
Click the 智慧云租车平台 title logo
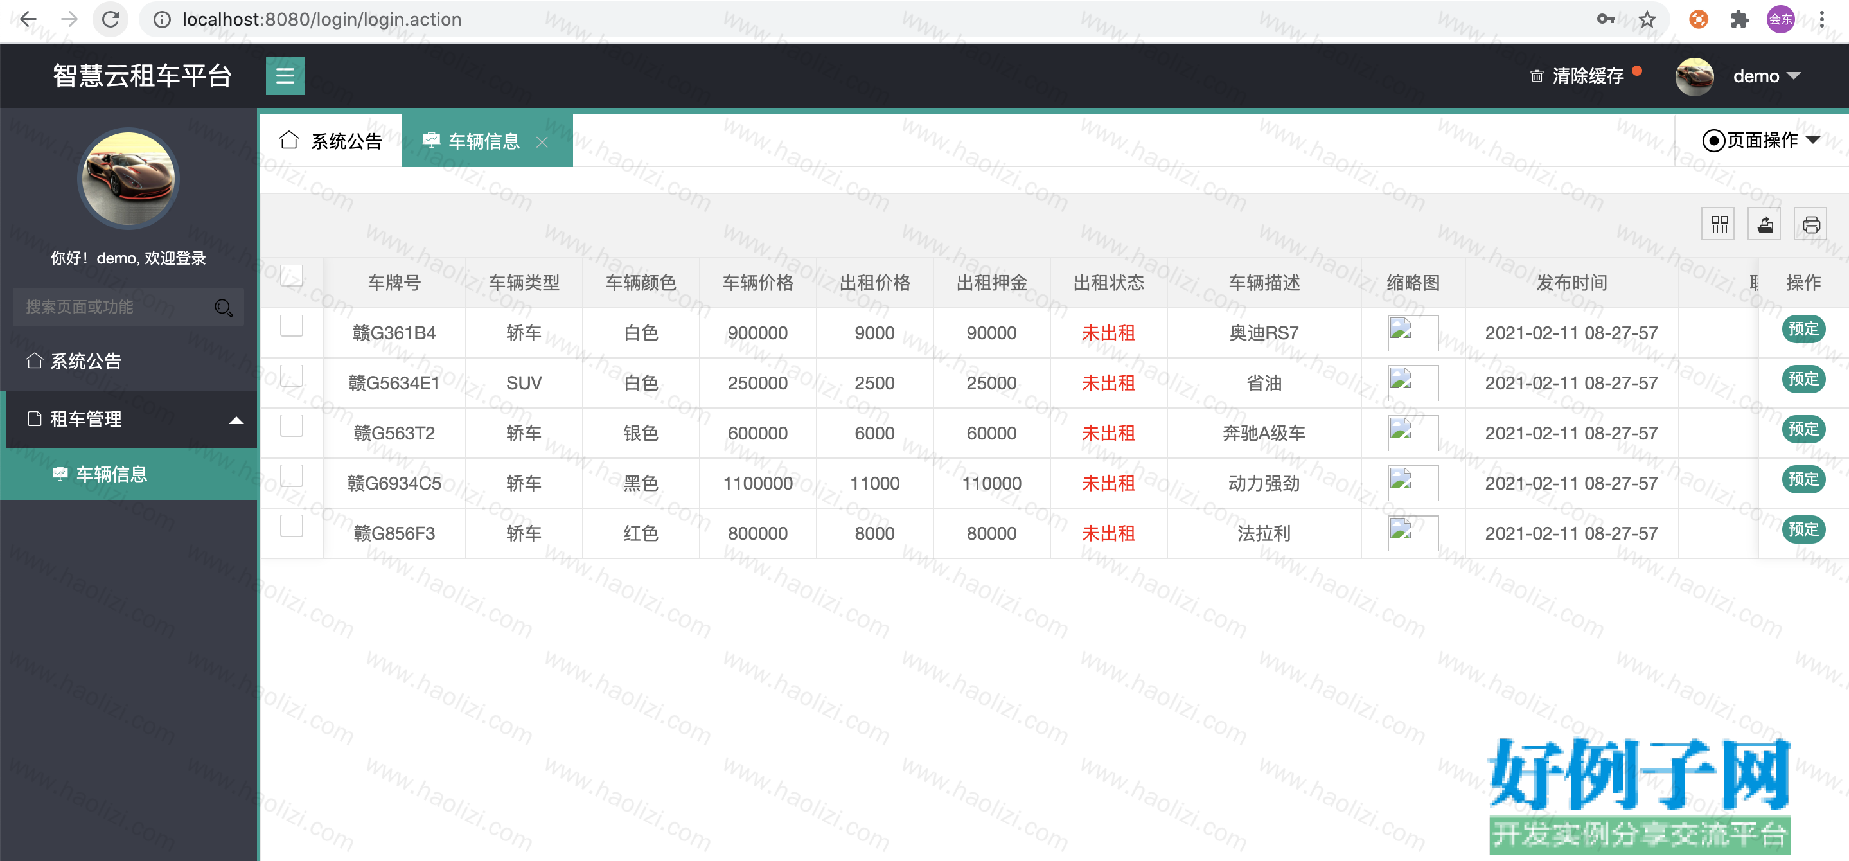pyautogui.click(x=142, y=76)
